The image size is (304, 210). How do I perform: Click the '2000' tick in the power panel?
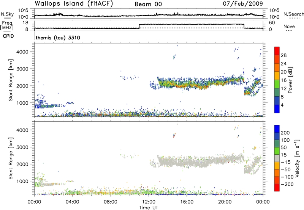point(22,86)
